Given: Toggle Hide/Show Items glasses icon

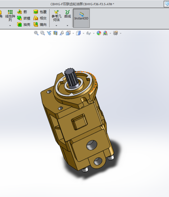Looking at the screenshot, I should (x=89, y=33).
